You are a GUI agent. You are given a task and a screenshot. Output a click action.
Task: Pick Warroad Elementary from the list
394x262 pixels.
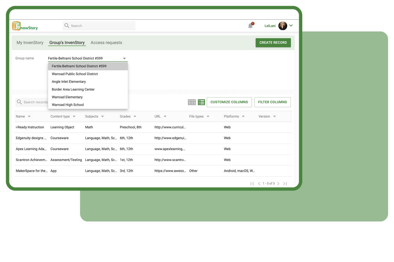click(88, 97)
